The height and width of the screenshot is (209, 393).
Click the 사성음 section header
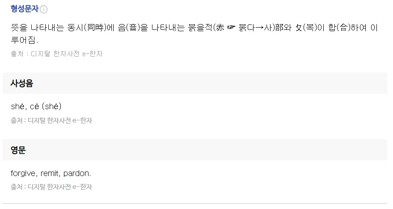coord(22,83)
